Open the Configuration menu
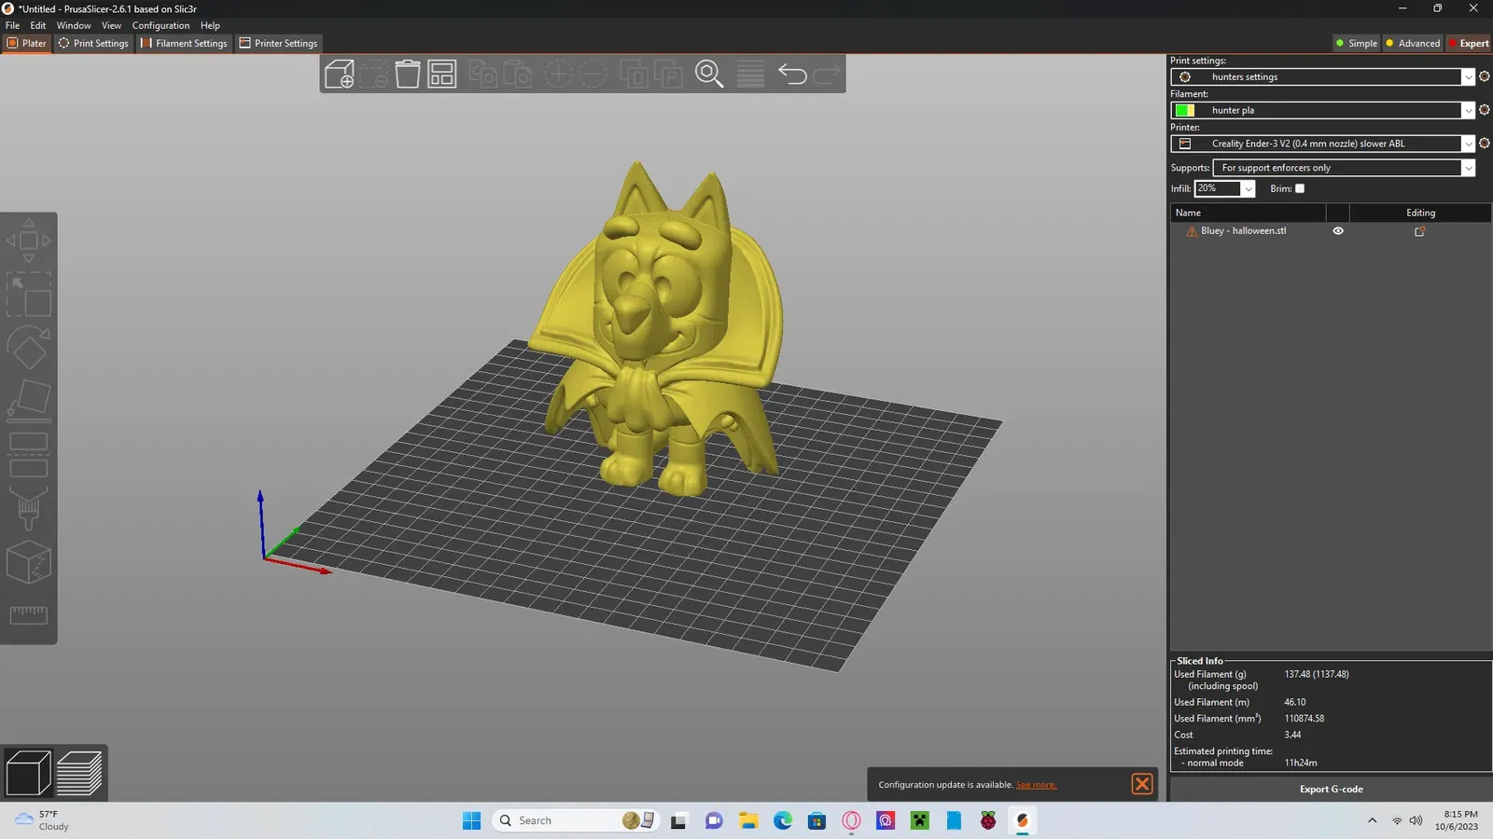This screenshot has height=839, width=1493. pos(160,25)
